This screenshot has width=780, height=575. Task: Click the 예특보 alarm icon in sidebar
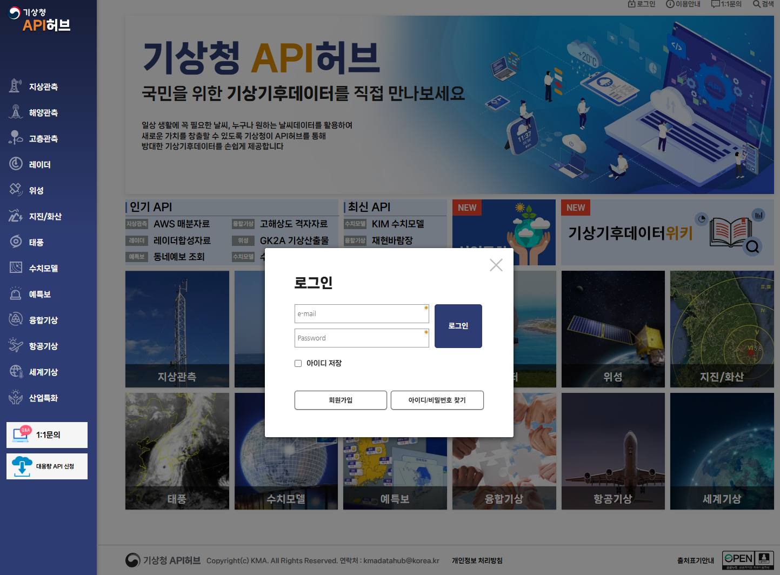click(16, 293)
